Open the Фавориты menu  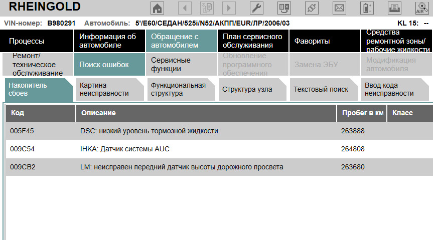coord(325,41)
